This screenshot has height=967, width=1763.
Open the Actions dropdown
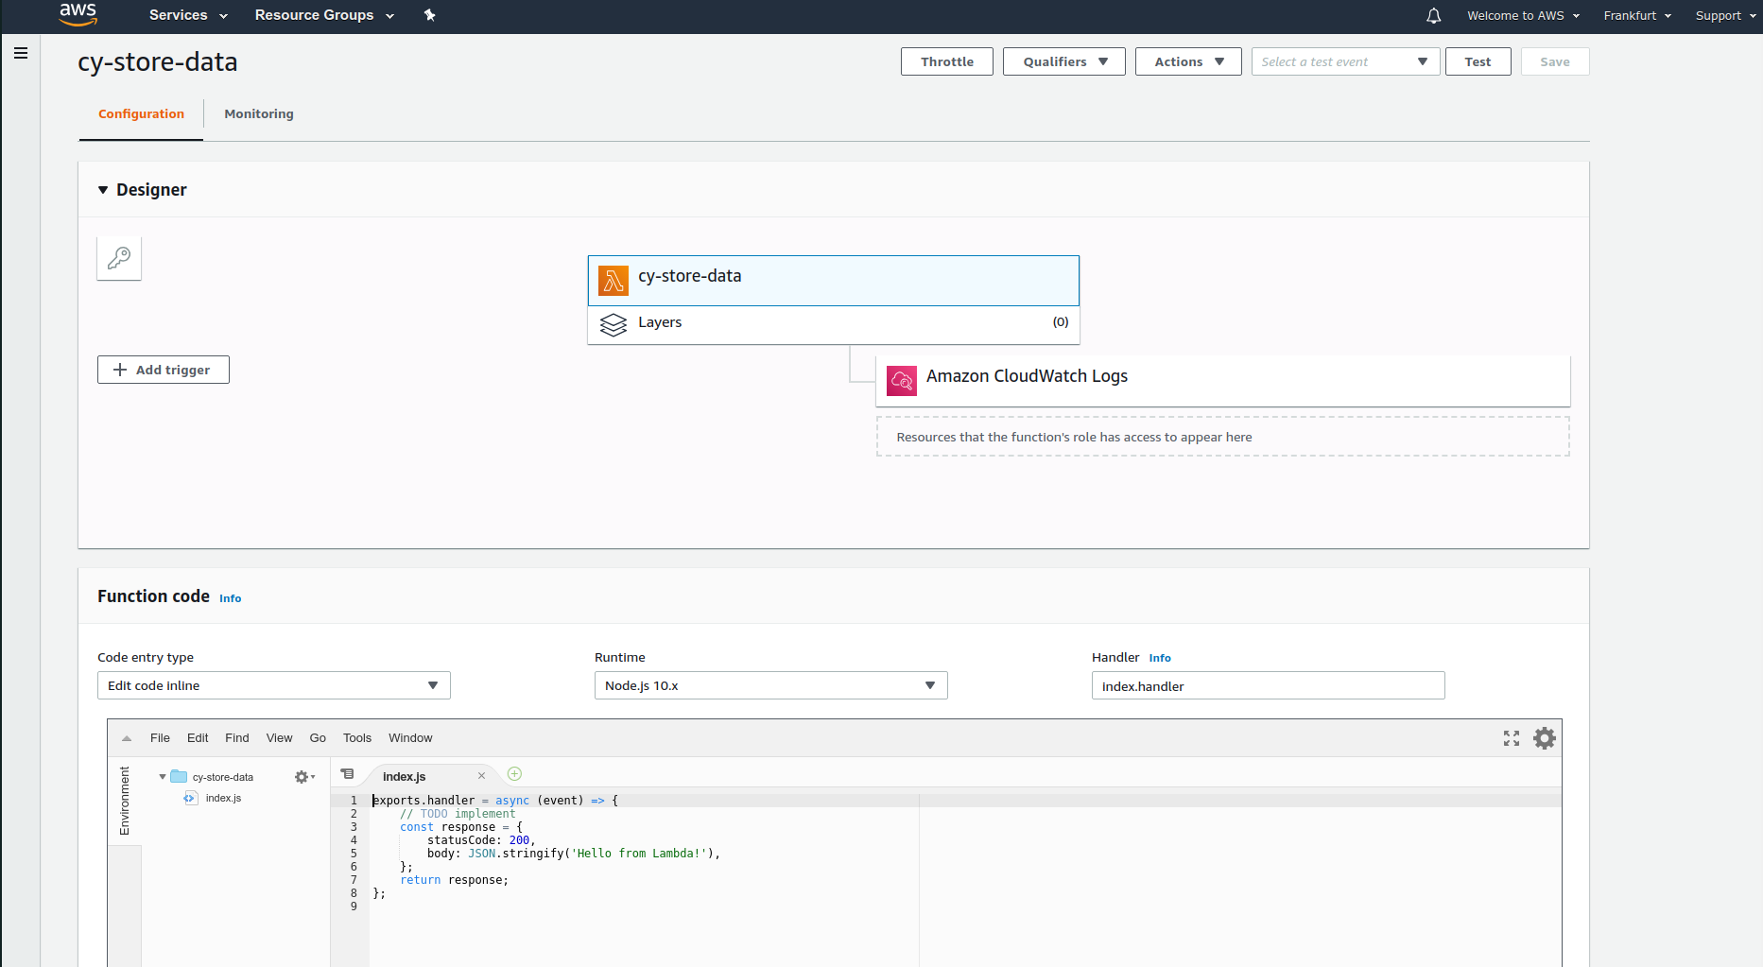1188,61
